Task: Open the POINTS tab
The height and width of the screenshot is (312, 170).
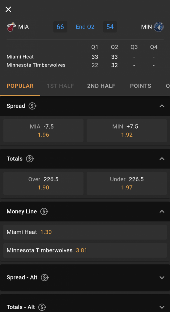Action: click(141, 86)
